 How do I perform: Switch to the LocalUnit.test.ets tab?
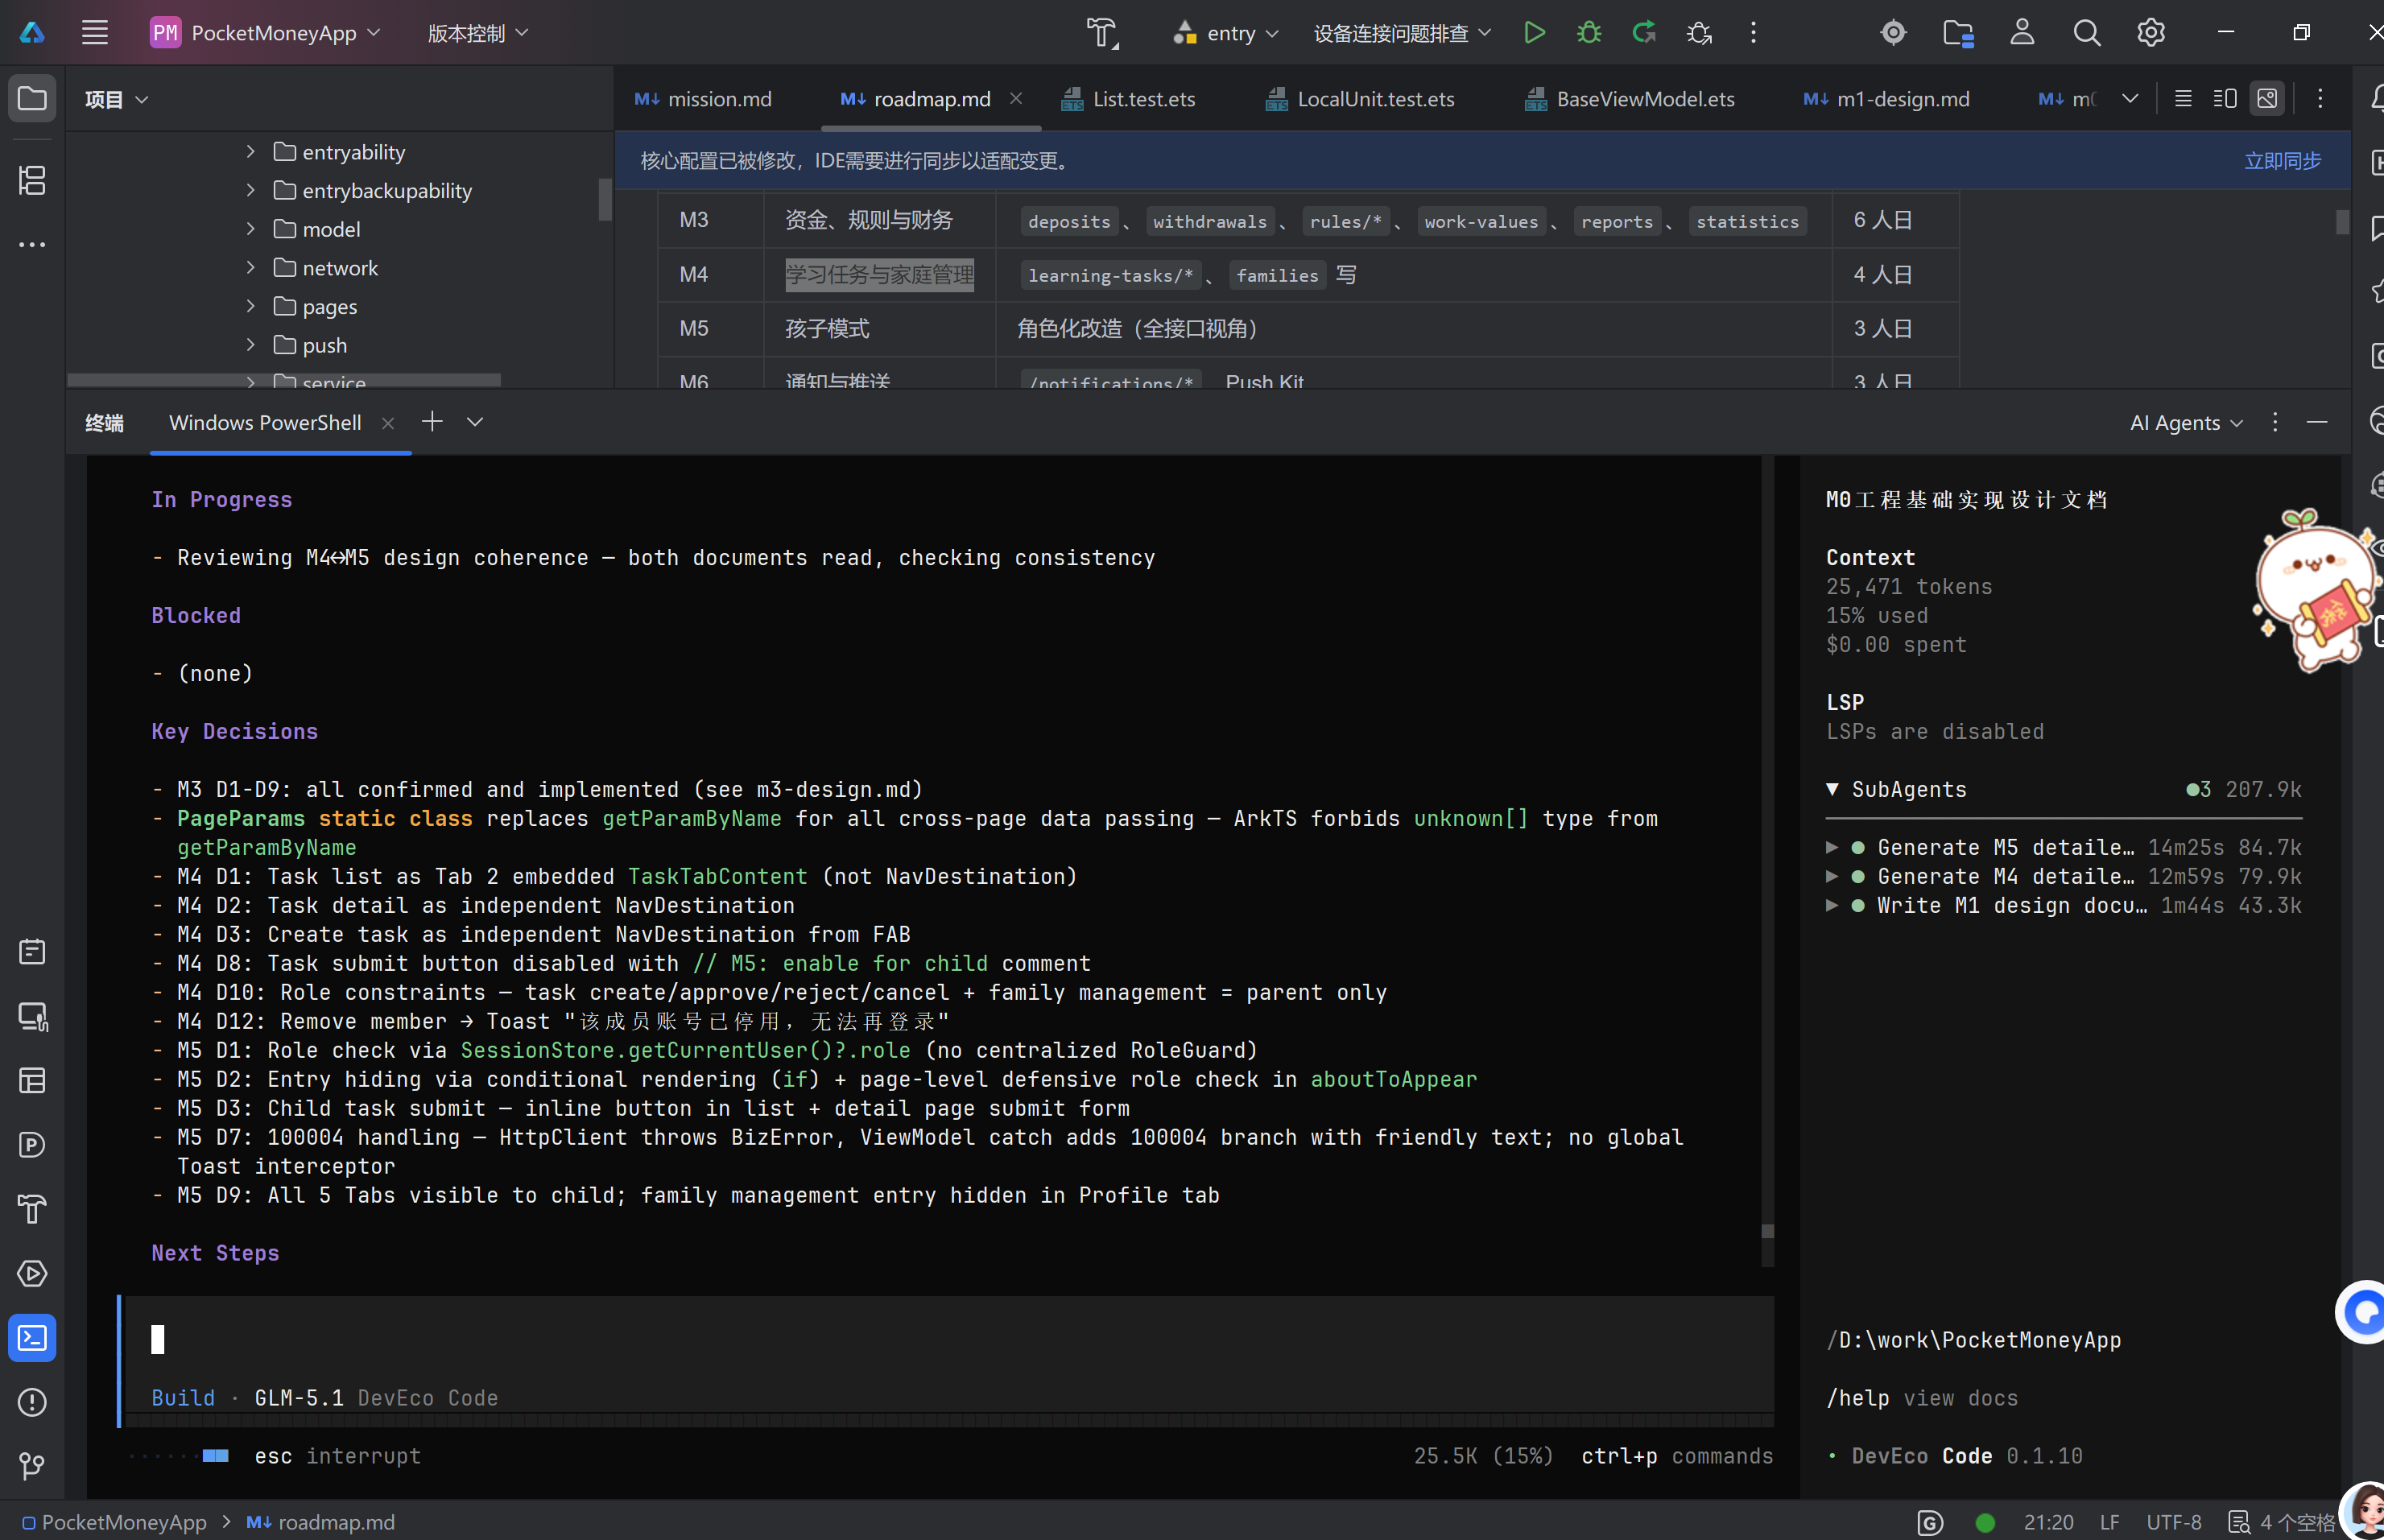1360,99
